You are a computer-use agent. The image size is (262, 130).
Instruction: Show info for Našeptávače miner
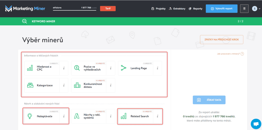pyautogui.click(x=64, y=116)
